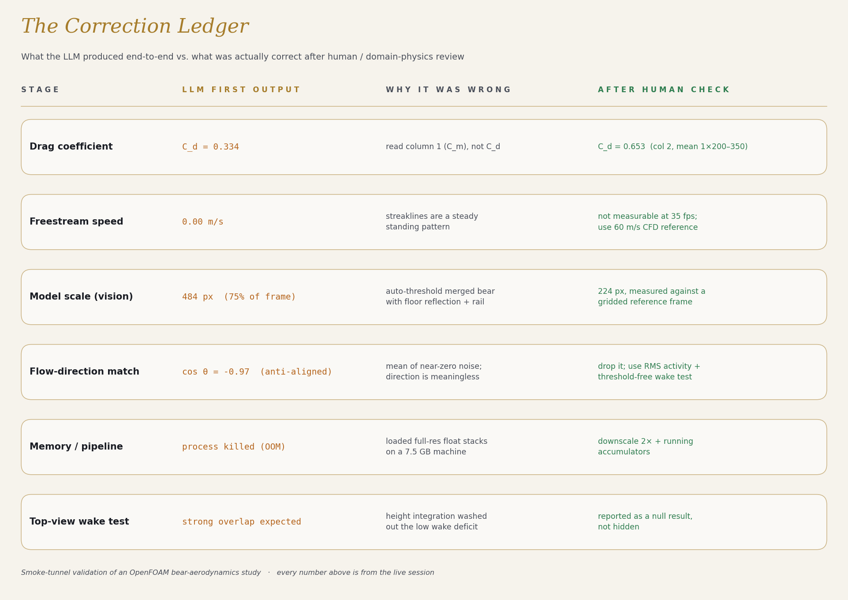The image size is (848, 600).
Task: Open the Top-view wake test row
Action: [424, 522]
